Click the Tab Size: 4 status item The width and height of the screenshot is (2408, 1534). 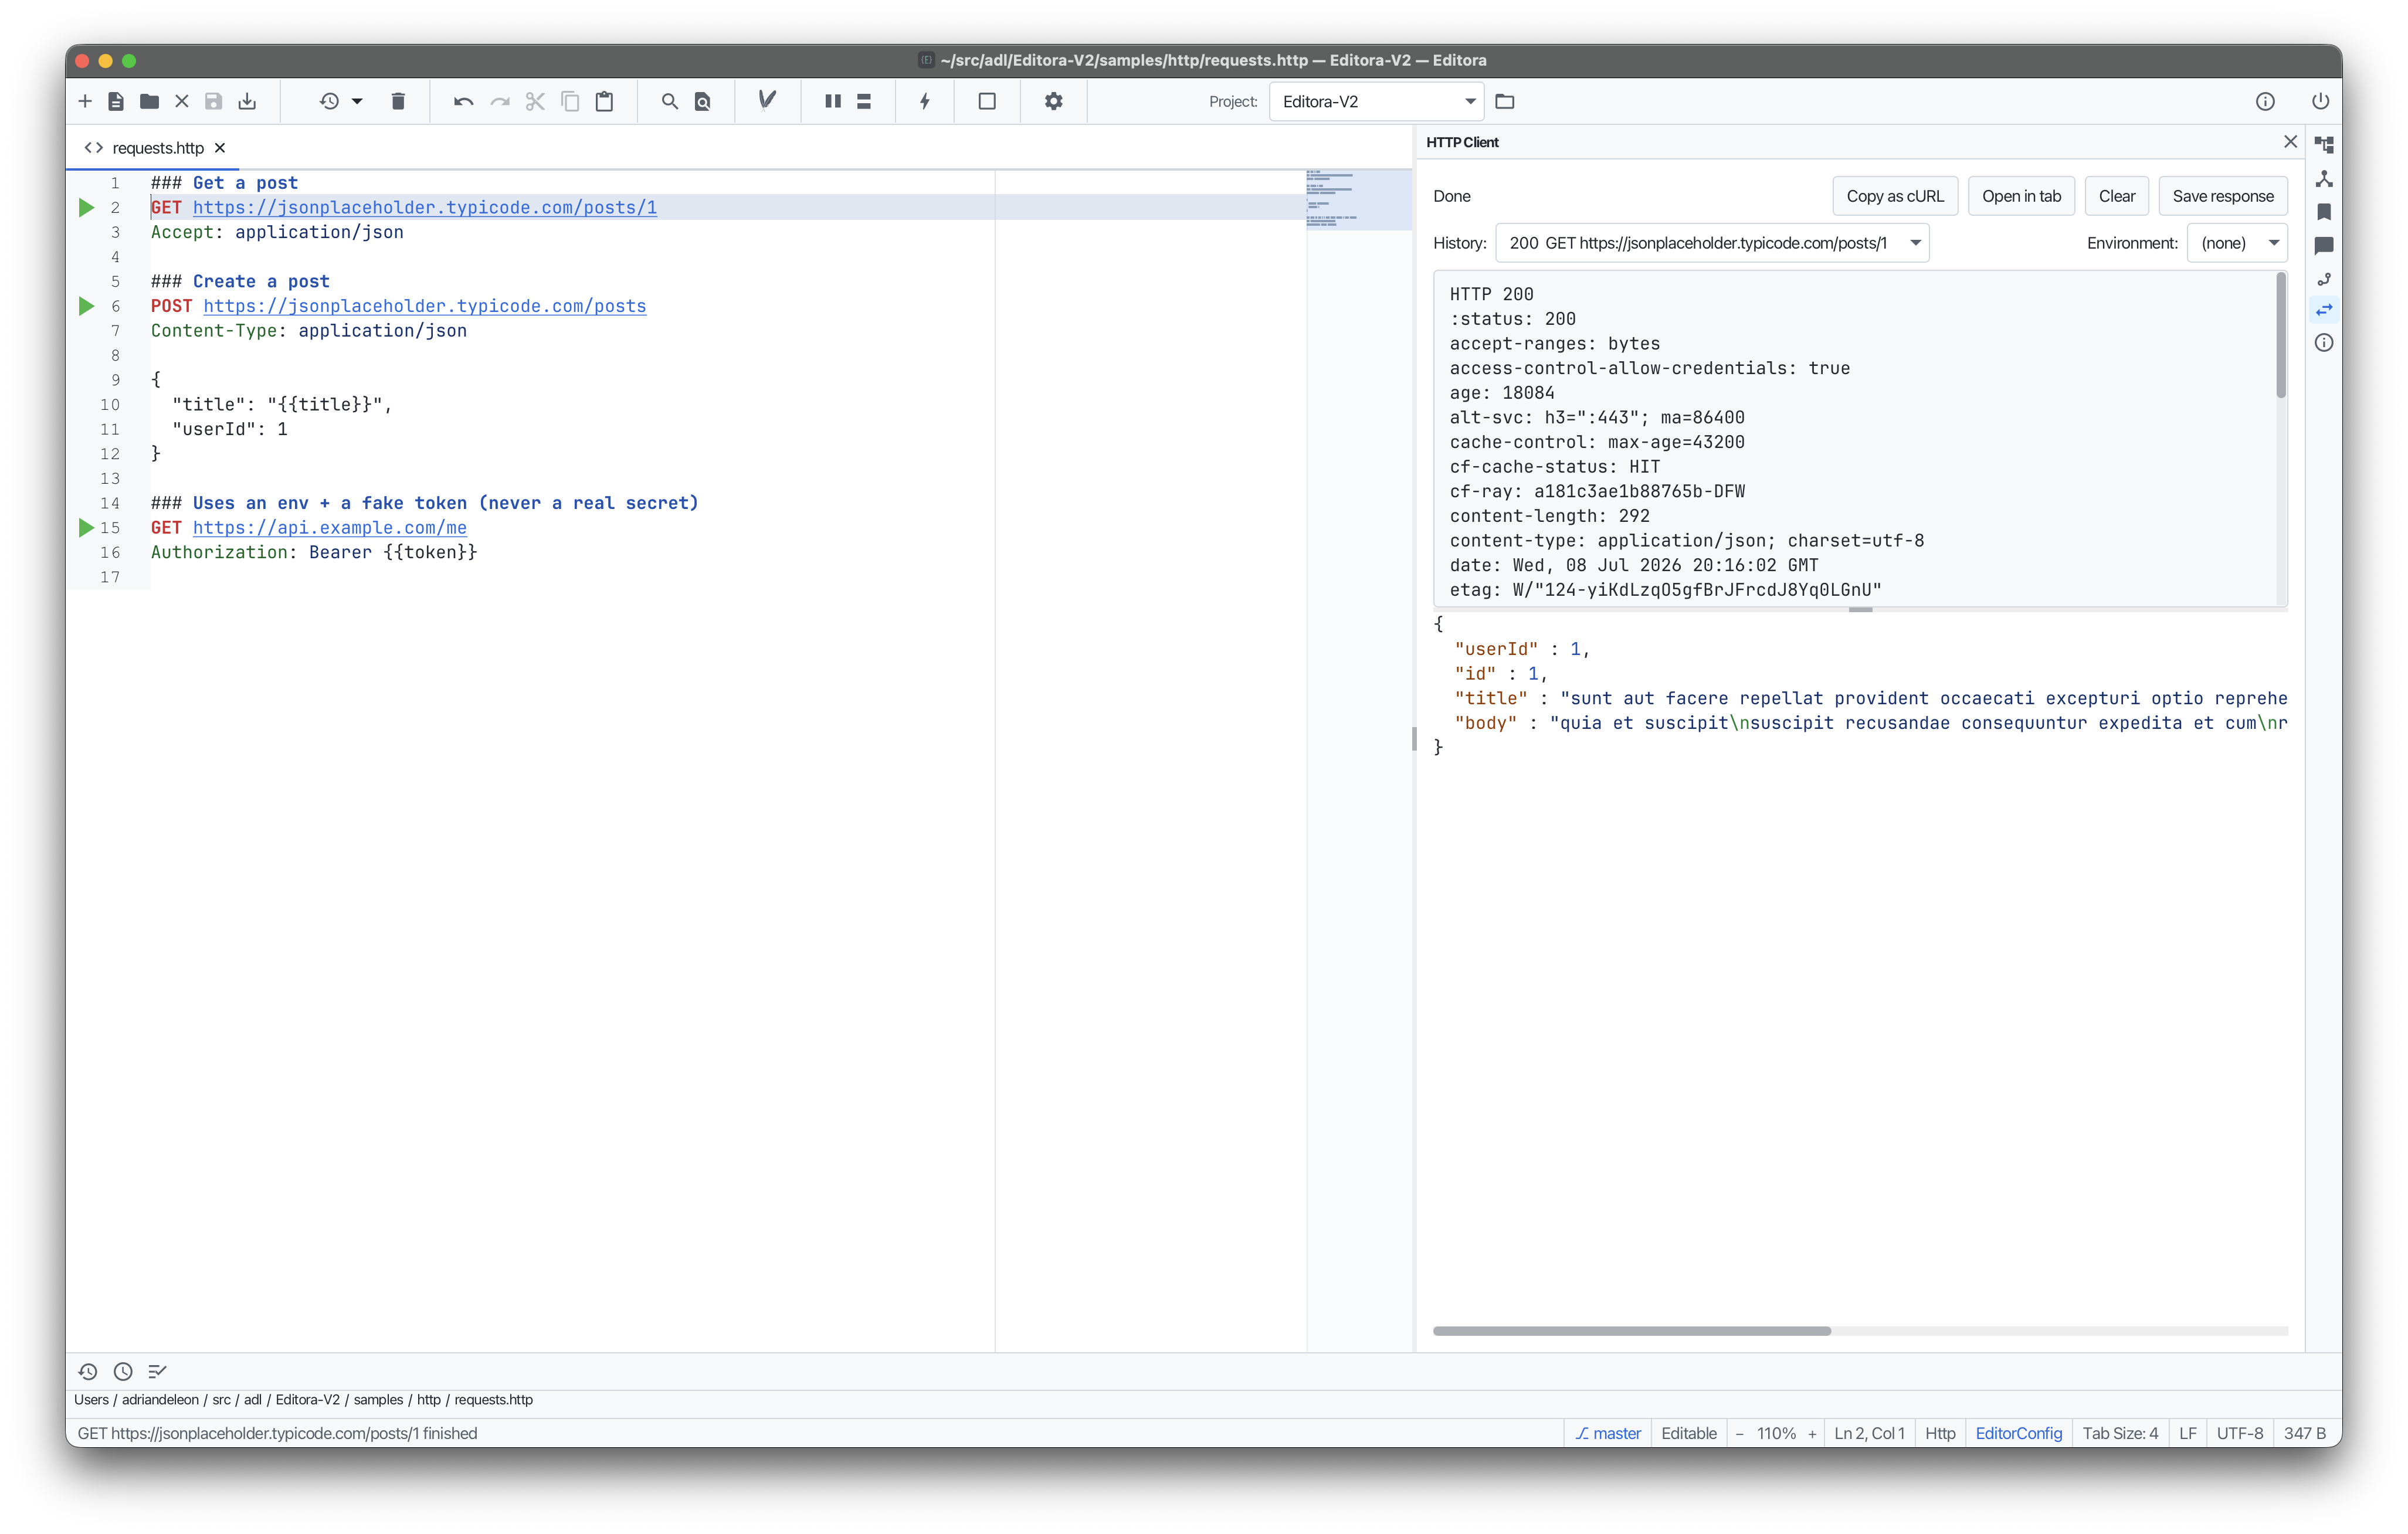(x=2120, y=1433)
